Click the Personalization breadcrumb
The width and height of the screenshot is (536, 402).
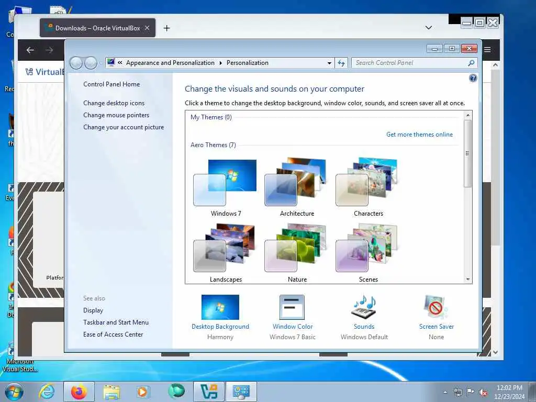click(x=248, y=63)
